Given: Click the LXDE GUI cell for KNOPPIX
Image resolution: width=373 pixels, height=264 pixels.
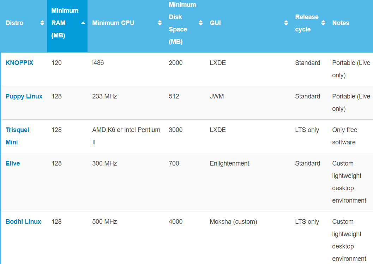Looking at the screenshot, I should pos(218,63).
